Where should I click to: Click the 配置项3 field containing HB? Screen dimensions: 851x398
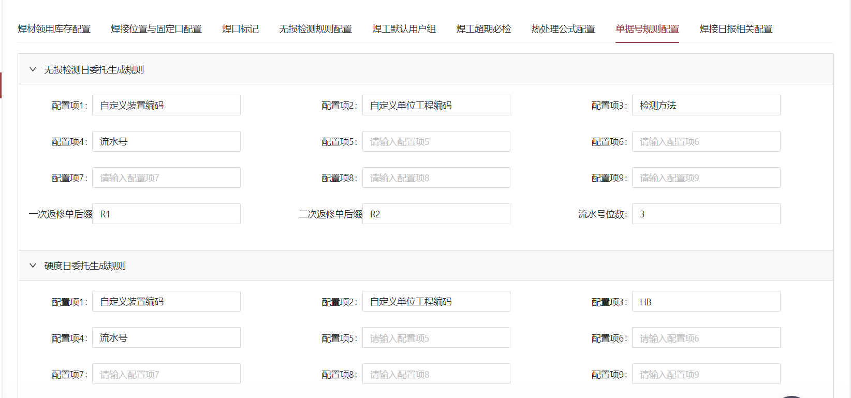pos(706,301)
